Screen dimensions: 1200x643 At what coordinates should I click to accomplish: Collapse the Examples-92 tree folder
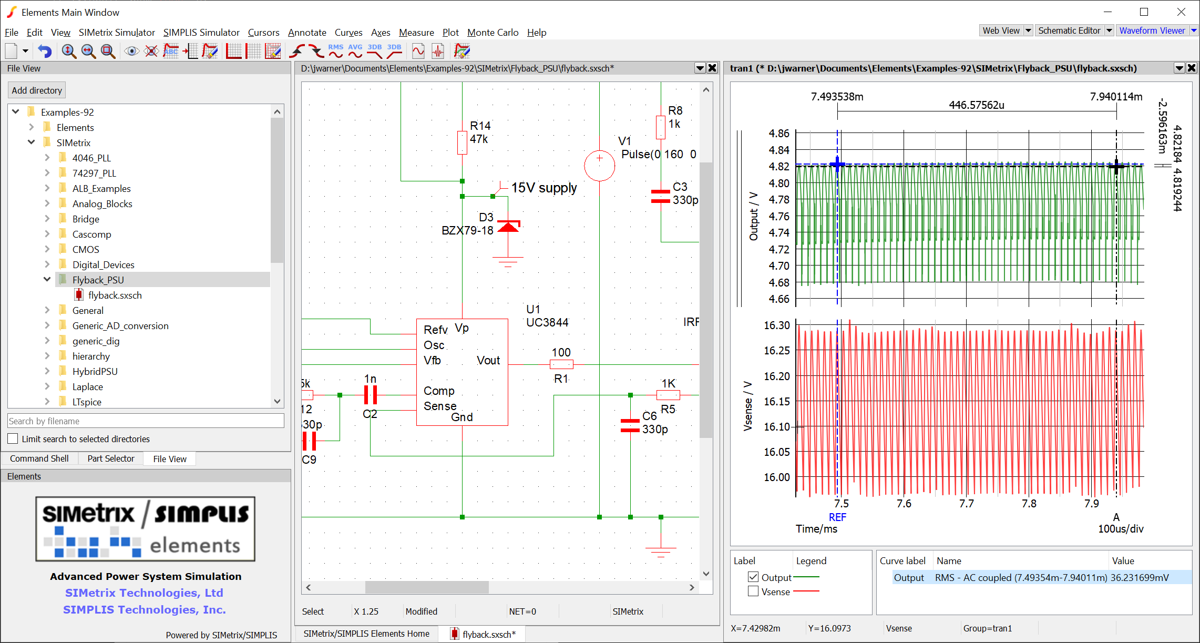tap(16, 112)
